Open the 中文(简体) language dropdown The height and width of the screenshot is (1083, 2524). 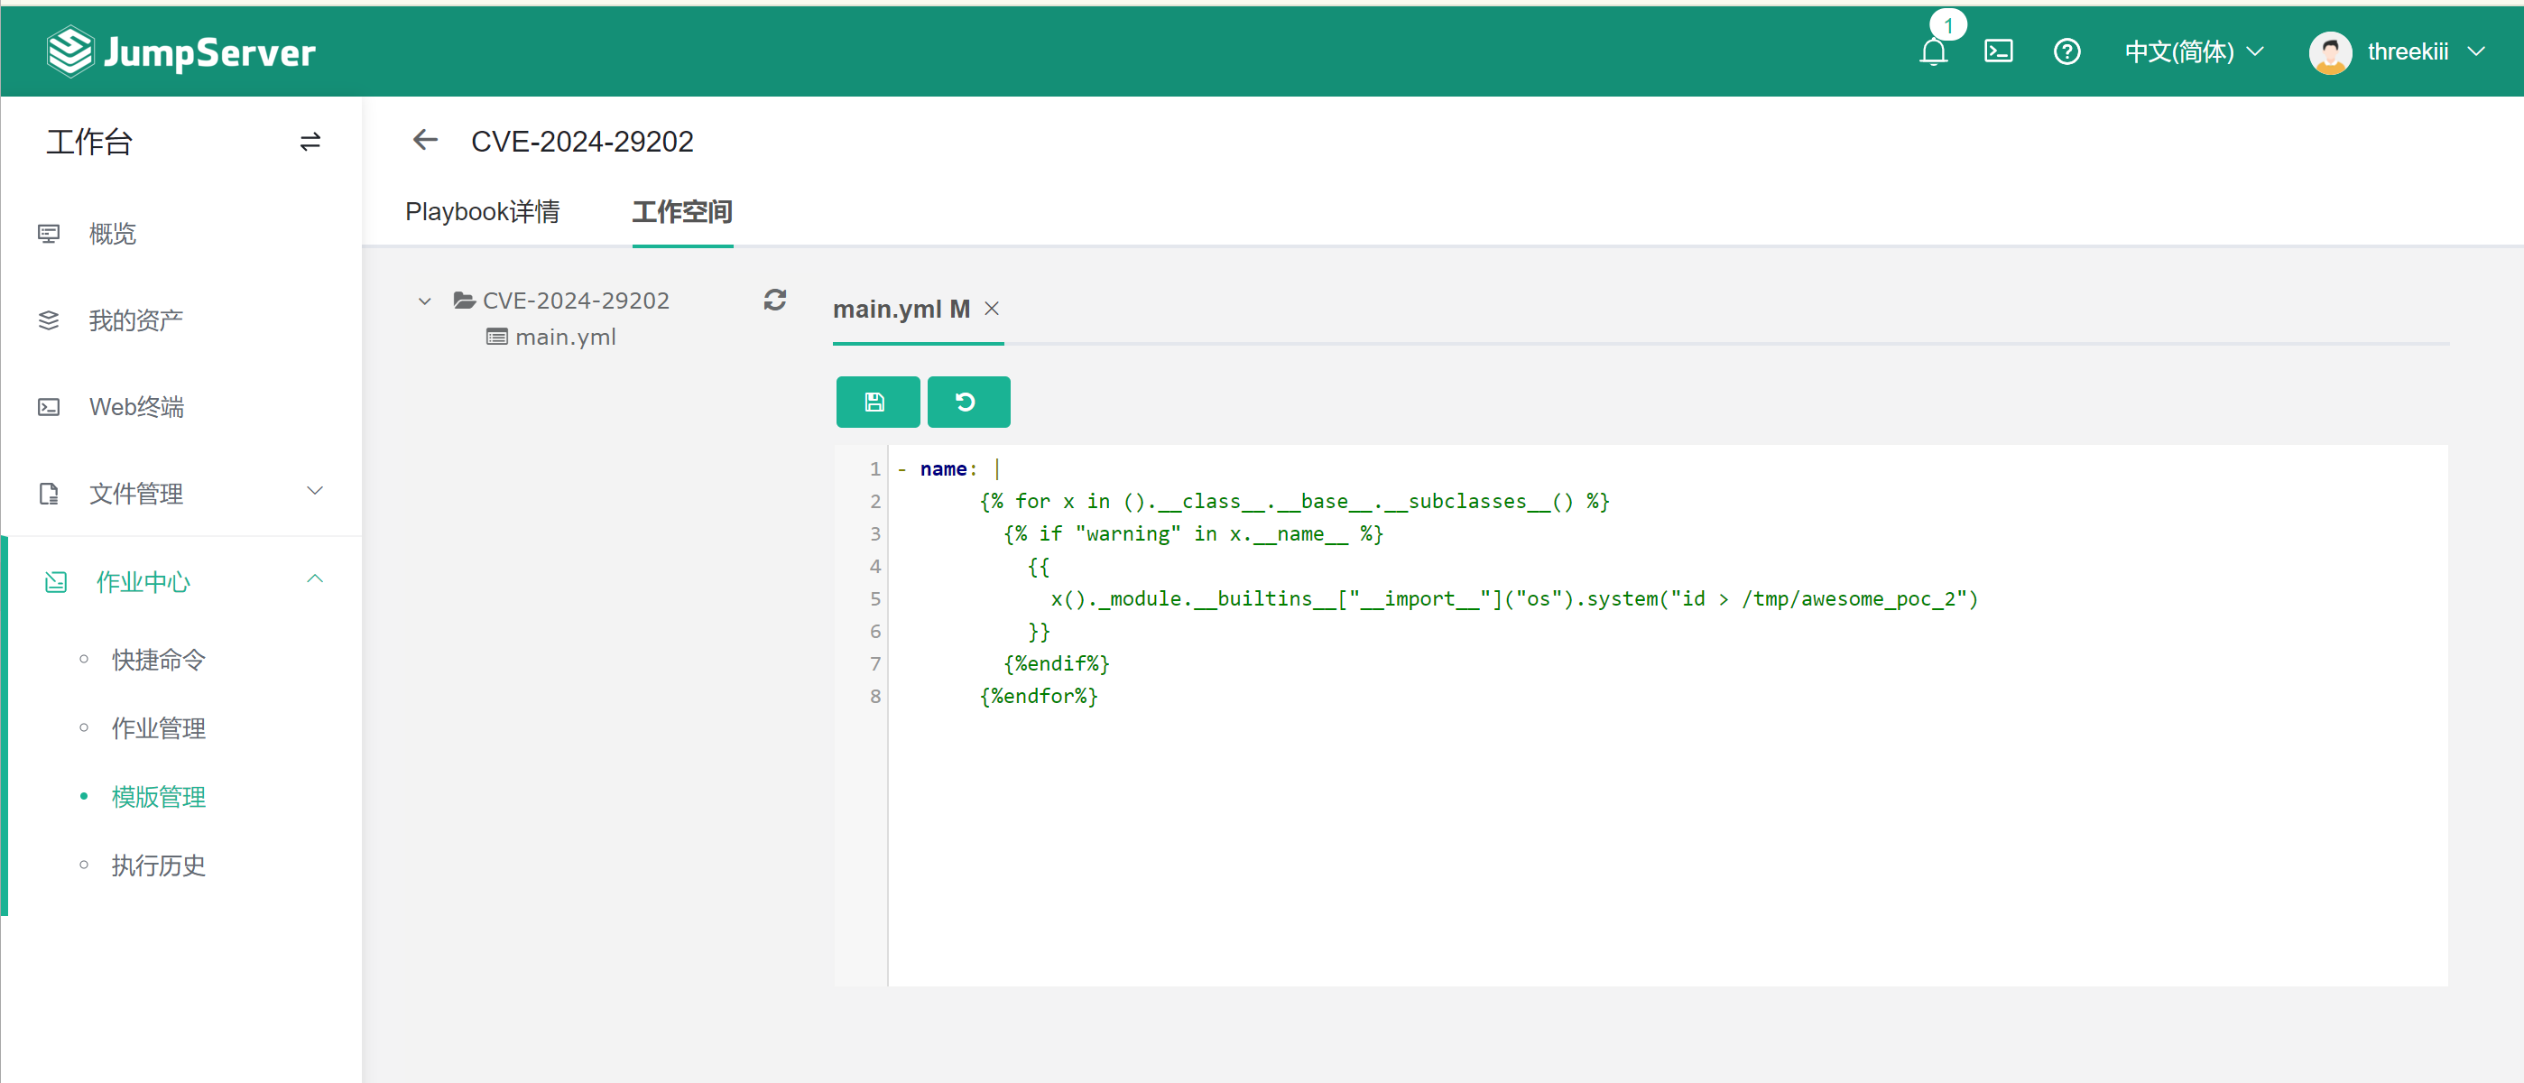click(2193, 52)
